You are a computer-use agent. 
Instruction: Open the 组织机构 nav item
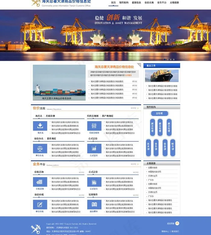(124, 2)
